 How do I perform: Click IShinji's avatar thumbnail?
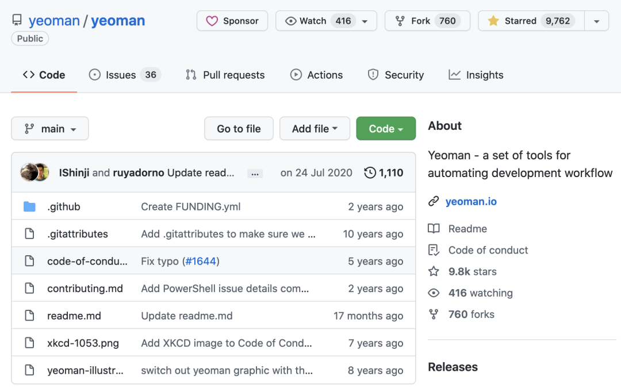click(x=29, y=172)
